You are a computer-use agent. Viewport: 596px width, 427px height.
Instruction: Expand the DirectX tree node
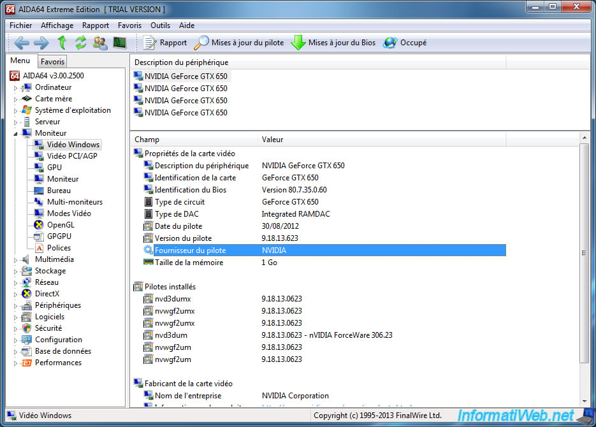tap(15, 294)
